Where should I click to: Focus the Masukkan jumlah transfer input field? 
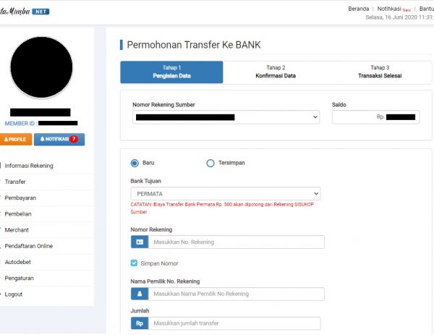pos(236,323)
